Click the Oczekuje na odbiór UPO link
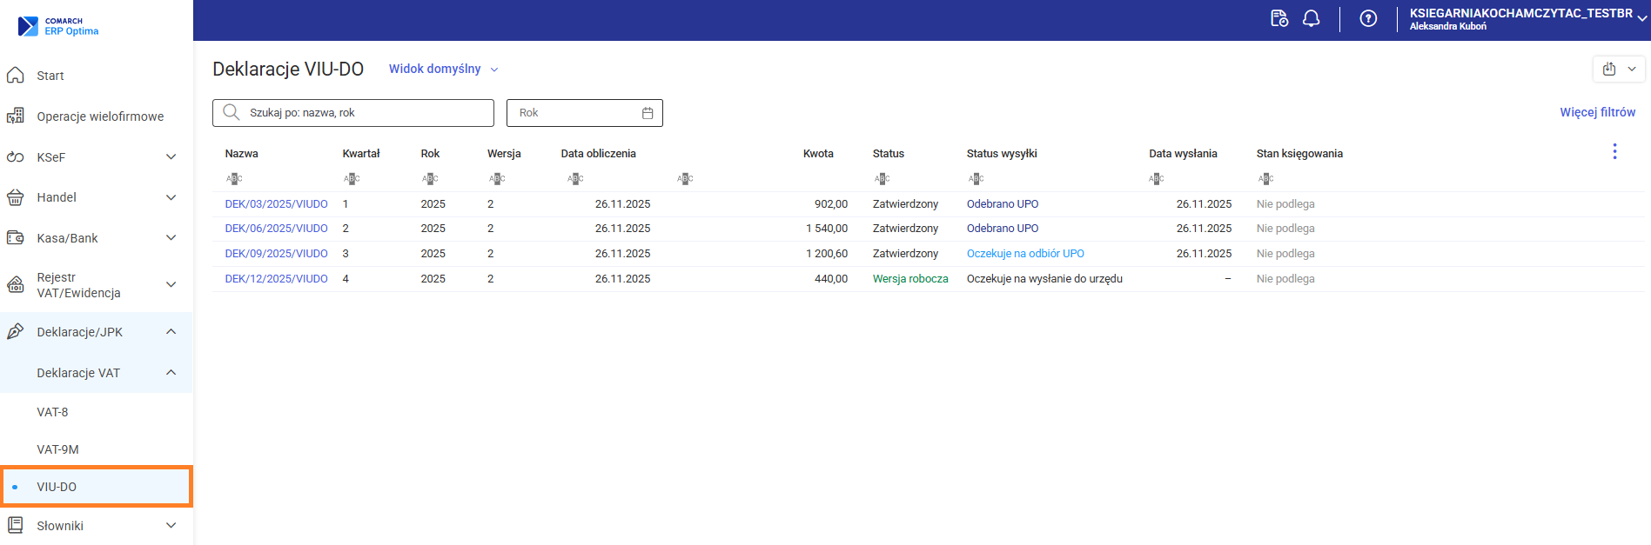Viewport: 1651px width, 545px height. 1025,254
